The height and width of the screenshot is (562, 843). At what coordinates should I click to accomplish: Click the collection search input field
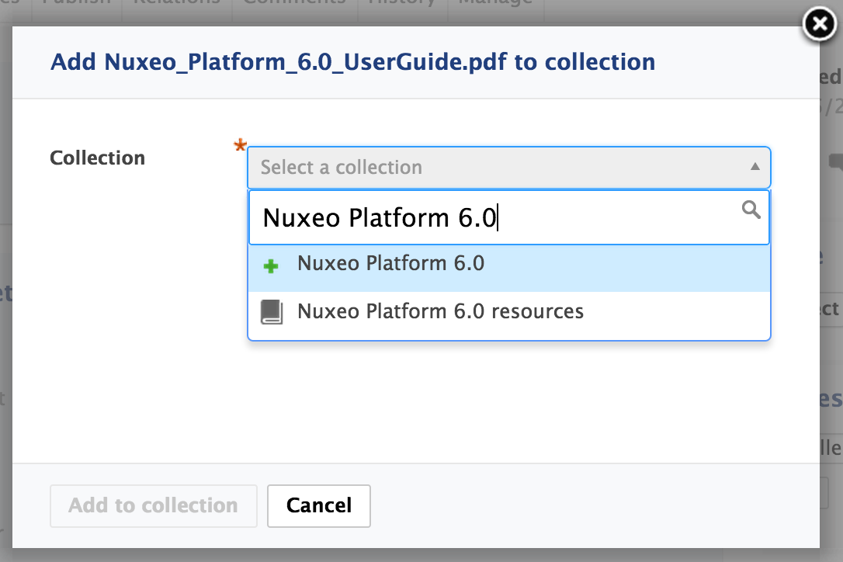coord(508,218)
